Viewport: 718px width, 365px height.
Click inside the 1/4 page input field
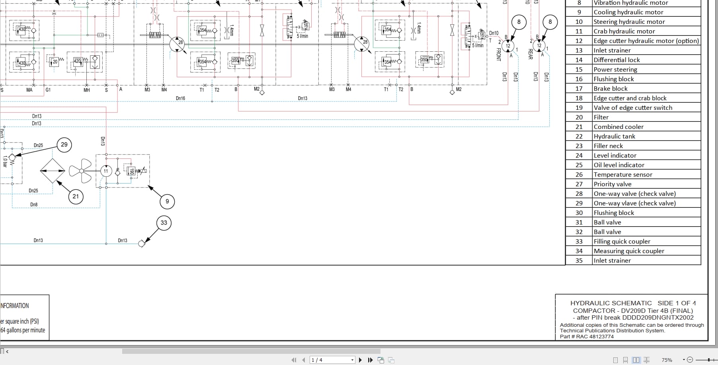[326, 360]
